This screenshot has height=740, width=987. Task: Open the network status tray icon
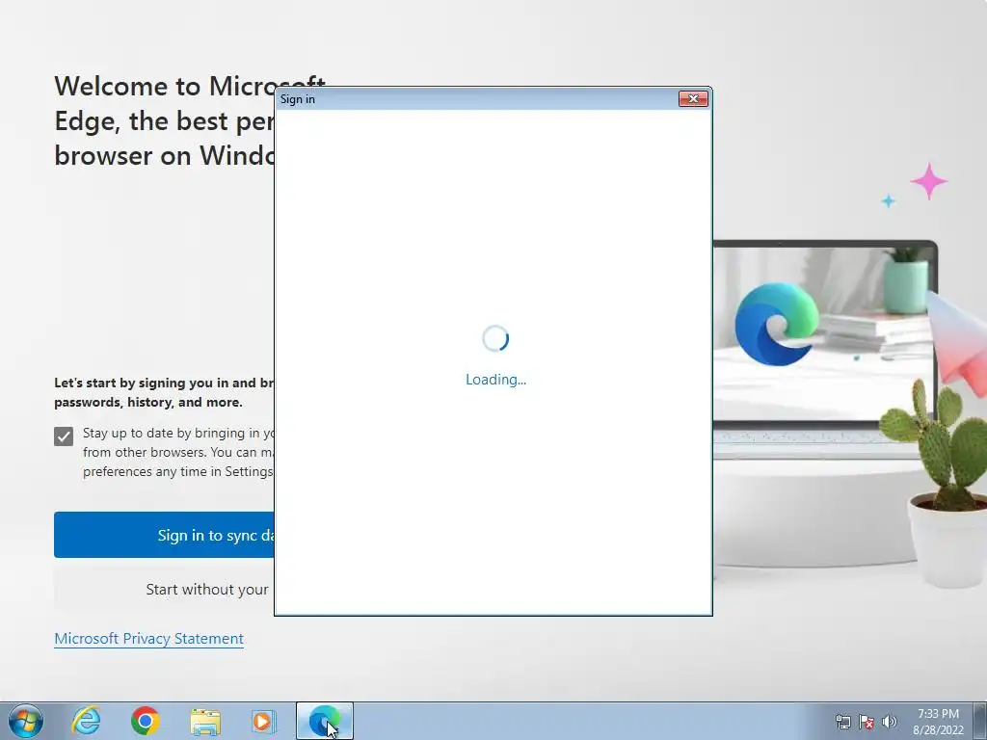point(842,722)
